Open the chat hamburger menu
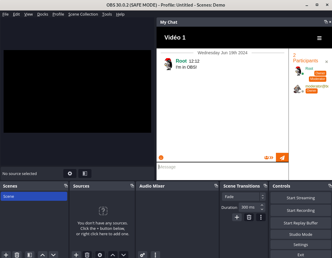332x258 pixels. pos(319,38)
